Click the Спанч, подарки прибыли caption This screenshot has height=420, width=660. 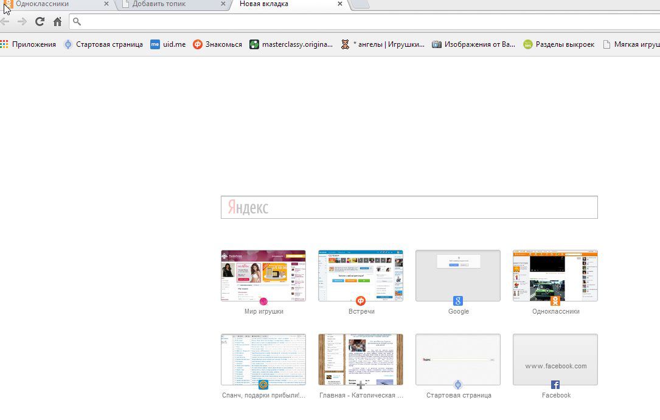click(264, 395)
